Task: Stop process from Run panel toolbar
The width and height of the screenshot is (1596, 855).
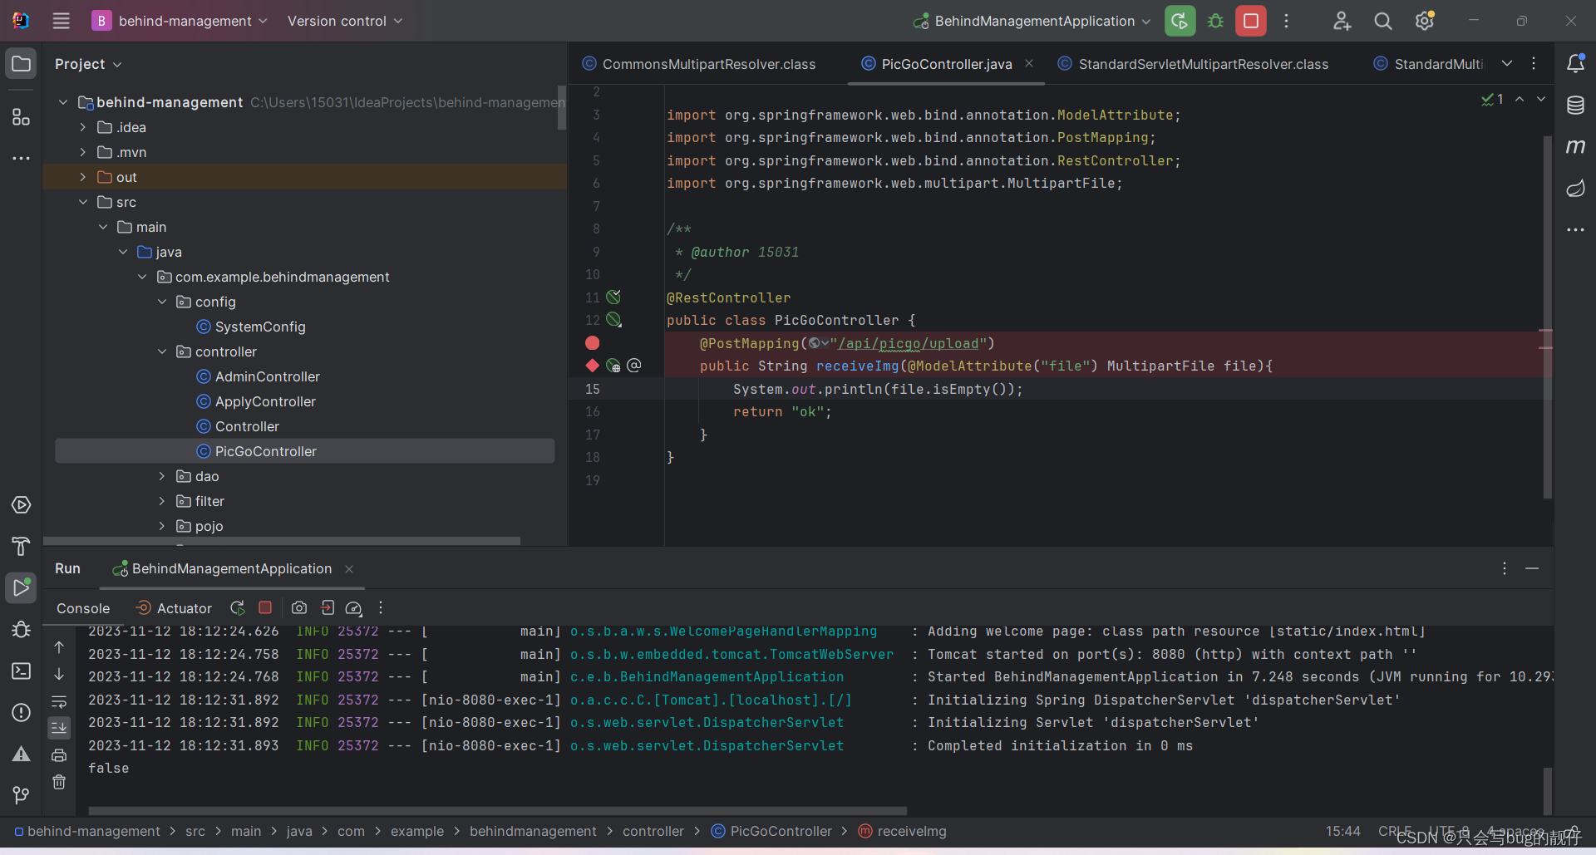Action: pos(265,608)
